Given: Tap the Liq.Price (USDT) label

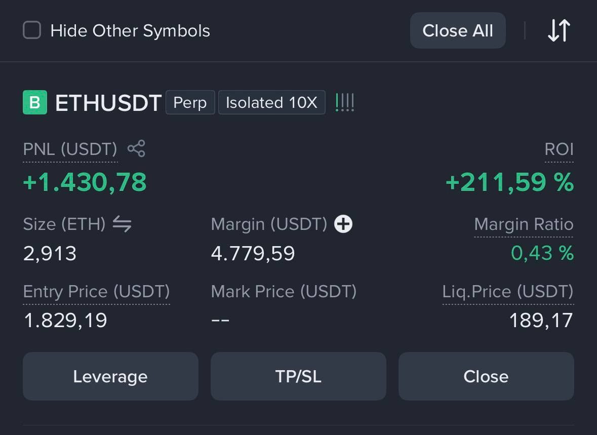Looking at the screenshot, I should click(508, 292).
